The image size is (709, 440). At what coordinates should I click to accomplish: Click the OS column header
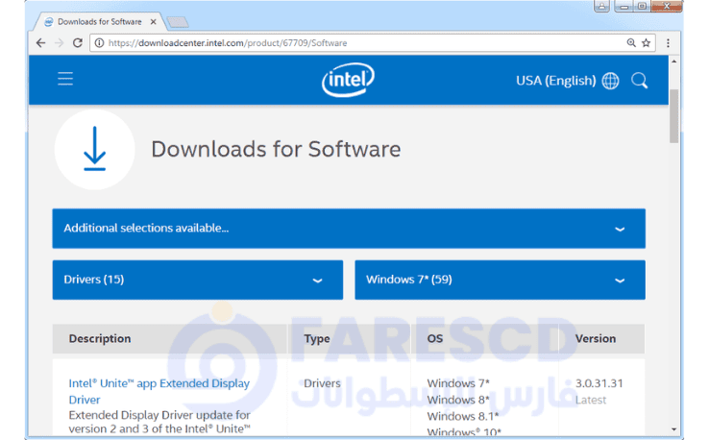(435, 339)
